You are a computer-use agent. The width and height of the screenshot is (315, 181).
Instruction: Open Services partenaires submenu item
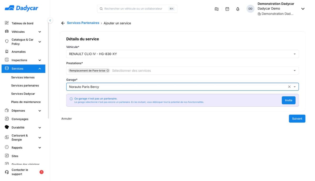click(25, 86)
